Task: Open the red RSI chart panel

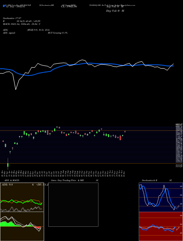Action: (161, 226)
